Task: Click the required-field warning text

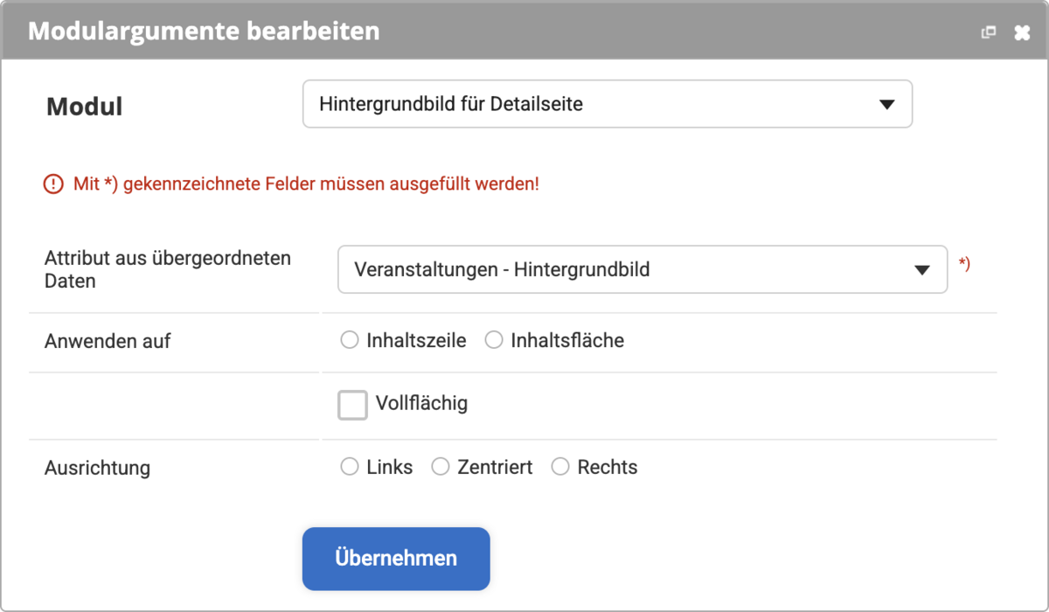Action: coord(306,184)
